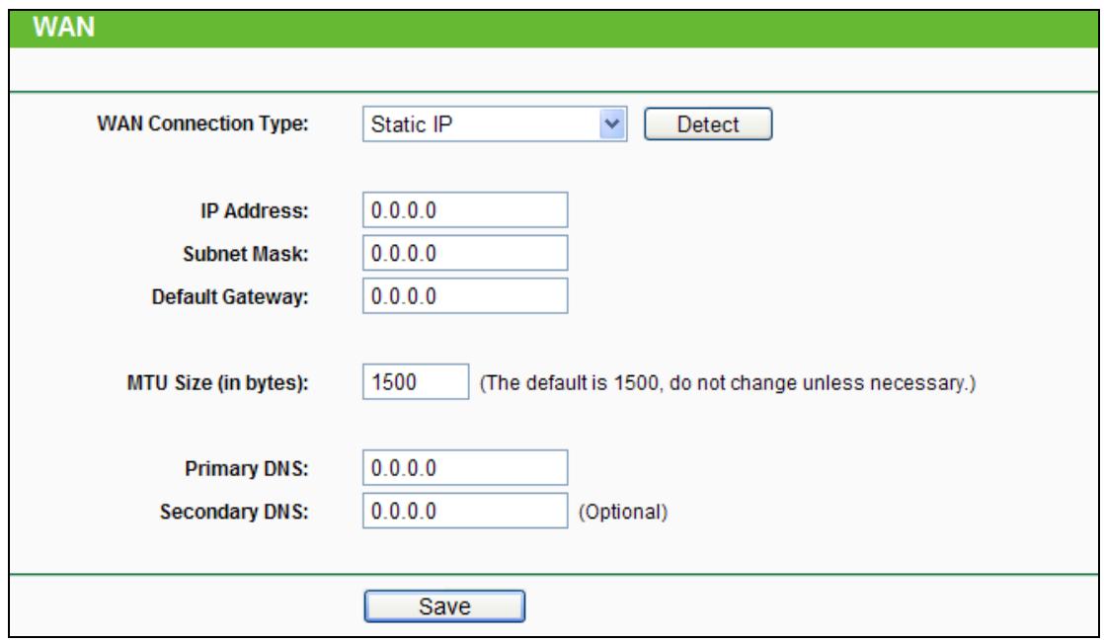Image resolution: width=1104 pixels, height=643 pixels.
Task: Click the MTU default 1500 note text
Action: 728,383
